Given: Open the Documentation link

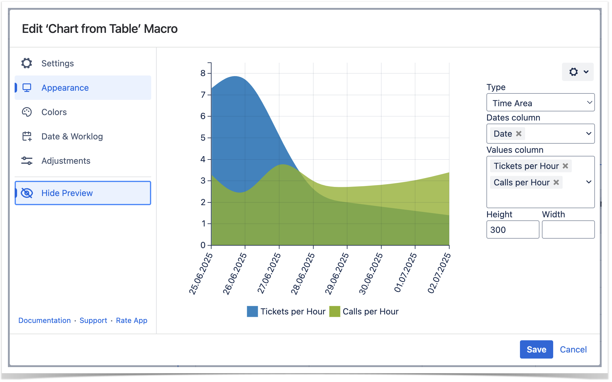Looking at the screenshot, I should pyautogui.click(x=44, y=321).
